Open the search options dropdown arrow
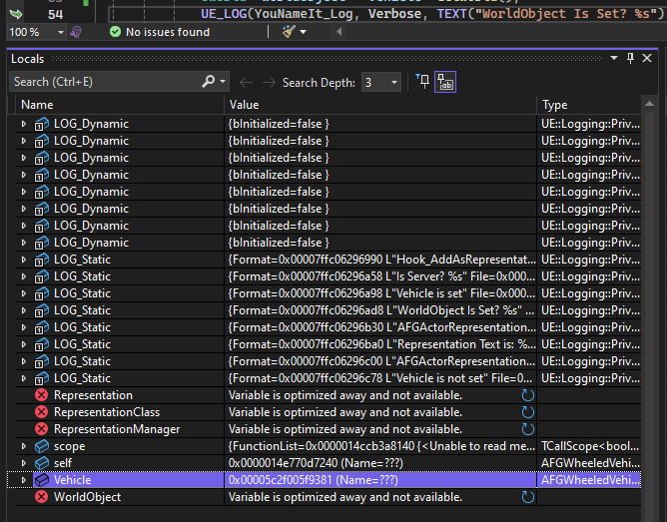 point(223,81)
